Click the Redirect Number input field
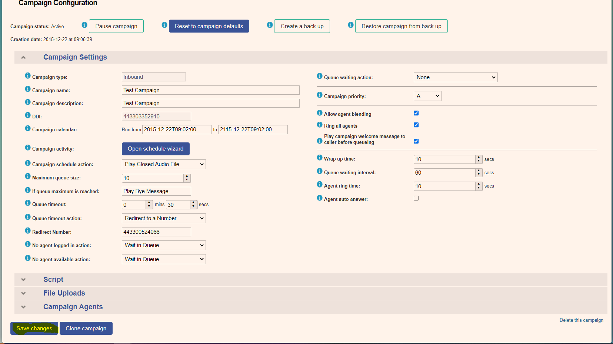This screenshot has width=613, height=344. (156, 232)
